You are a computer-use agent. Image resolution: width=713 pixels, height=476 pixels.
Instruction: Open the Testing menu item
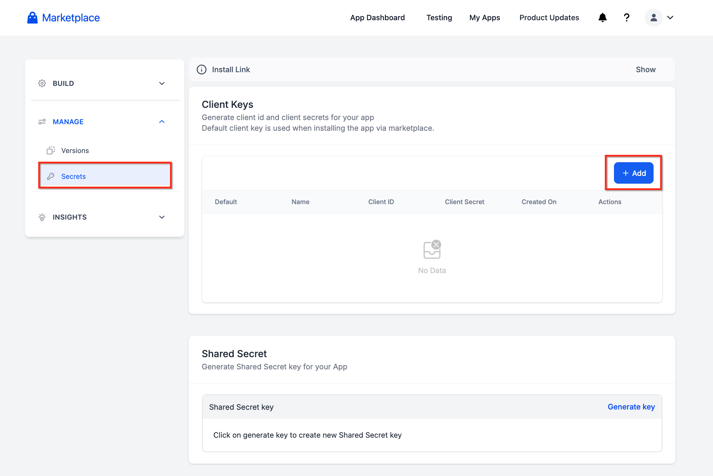pos(439,18)
